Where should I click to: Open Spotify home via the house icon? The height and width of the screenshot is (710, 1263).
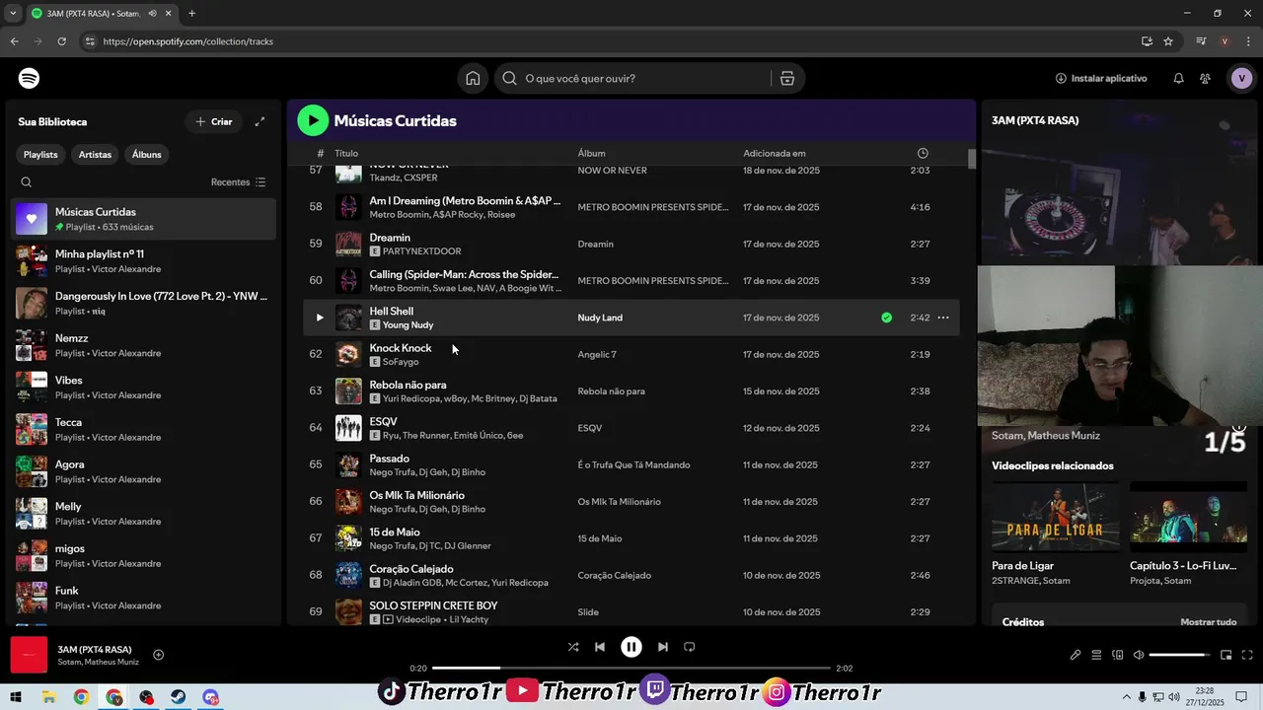click(x=474, y=78)
